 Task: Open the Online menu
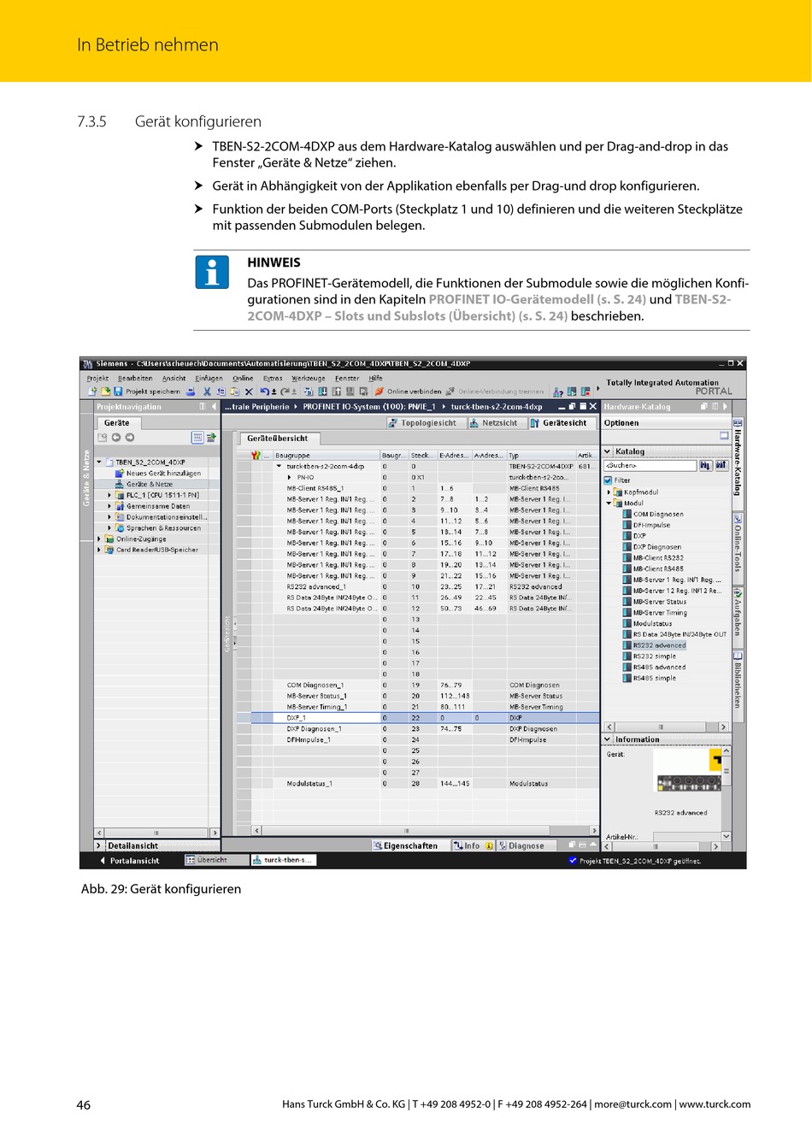coord(243,378)
